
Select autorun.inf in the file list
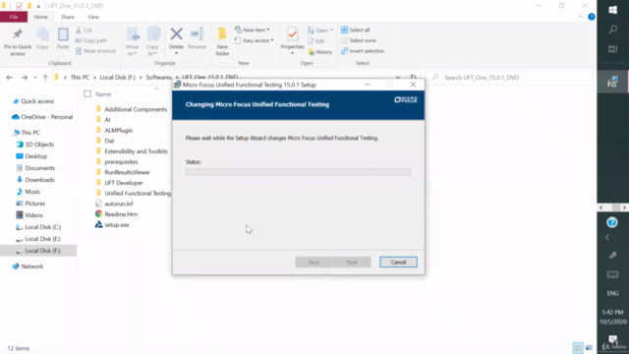click(118, 204)
